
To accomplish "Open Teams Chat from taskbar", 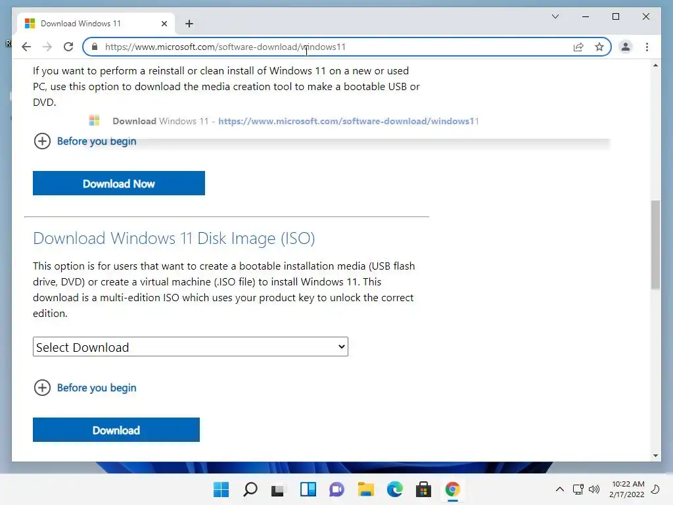I will click(x=337, y=489).
